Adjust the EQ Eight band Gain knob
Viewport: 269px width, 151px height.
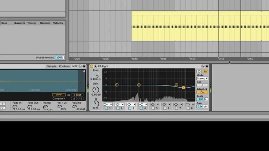point(96,90)
